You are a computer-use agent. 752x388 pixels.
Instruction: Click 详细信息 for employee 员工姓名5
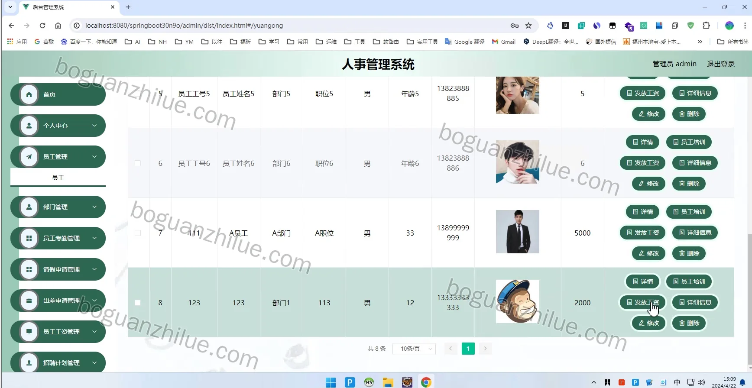[x=695, y=93]
